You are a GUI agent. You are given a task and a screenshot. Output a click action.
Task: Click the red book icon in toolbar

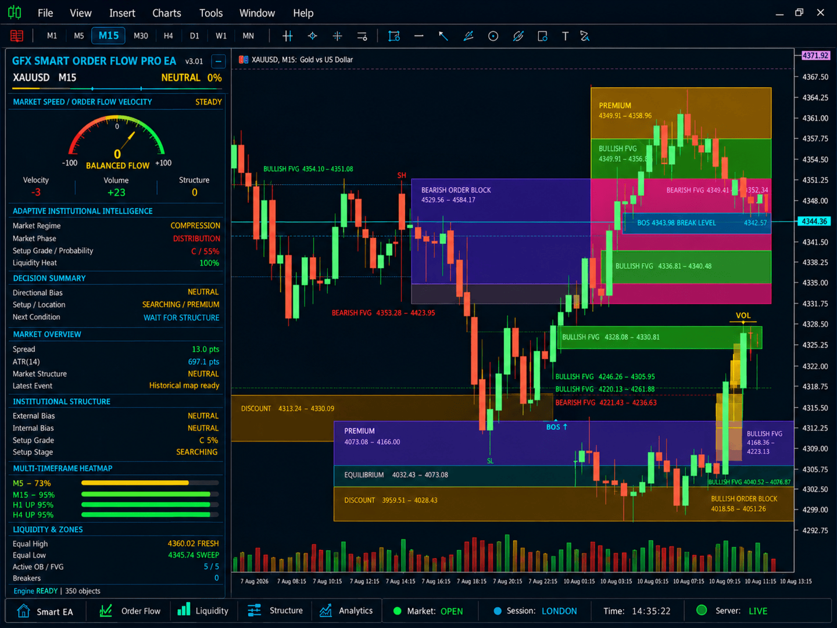[x=17, y=36]
